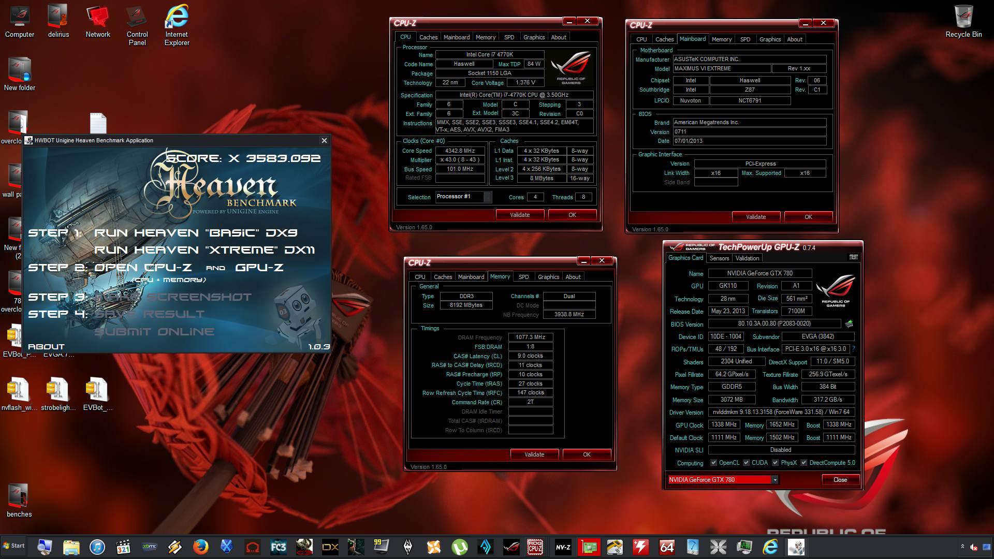Image resolution: width=994 pixels, height=559 pixels.
Task: Select the delirius desktop folder icon
Action: point(59,22)
